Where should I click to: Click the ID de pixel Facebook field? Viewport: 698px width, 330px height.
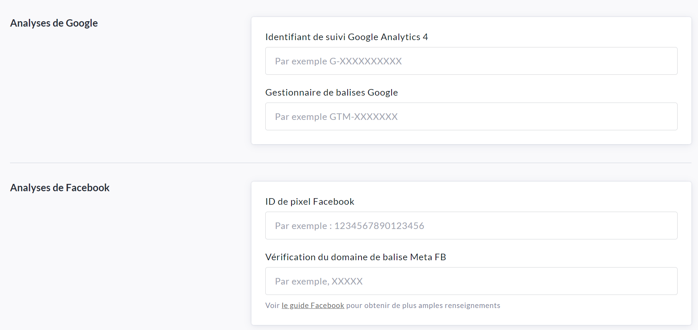[x=471, y=226]
